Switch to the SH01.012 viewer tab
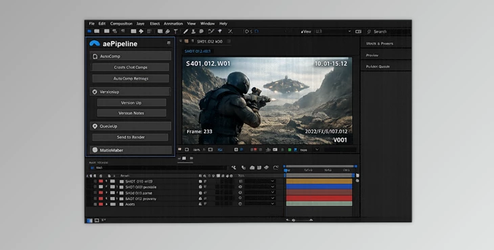494x250 pixels. (210, 41)
